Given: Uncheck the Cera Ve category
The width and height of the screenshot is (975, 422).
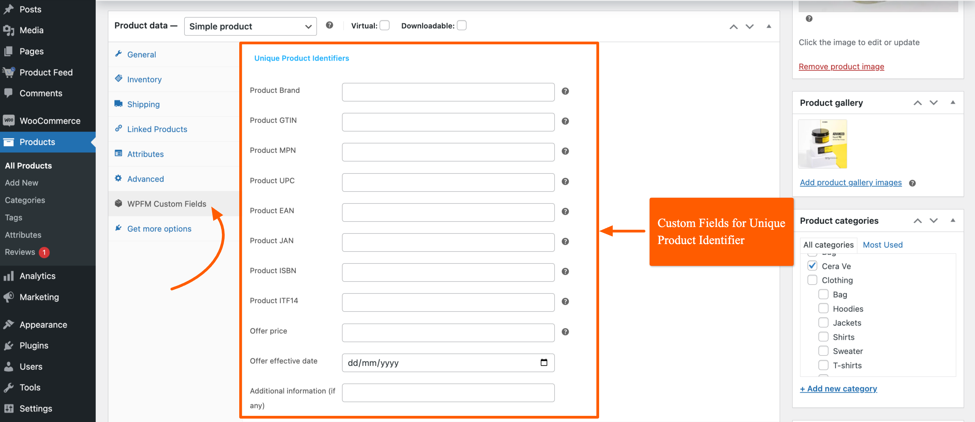Looking at the screenshot, I should (812, 266).
